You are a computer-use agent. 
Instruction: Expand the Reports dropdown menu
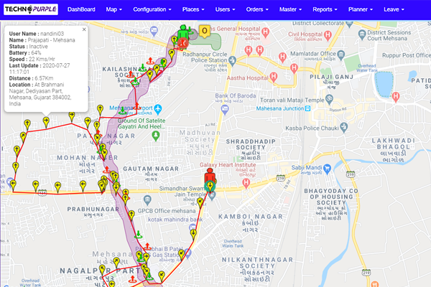(x=325, y=9)
